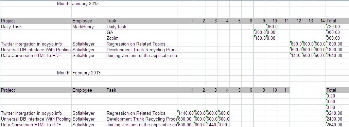
Task: Click the 180.0 value in Zopim row
Action: point(260,38)
